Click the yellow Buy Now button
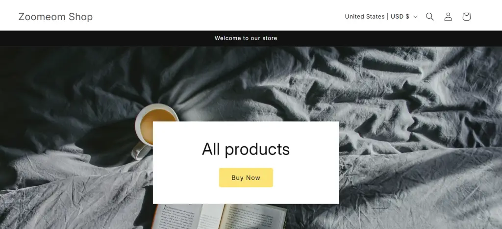 [x=246, y=178]
